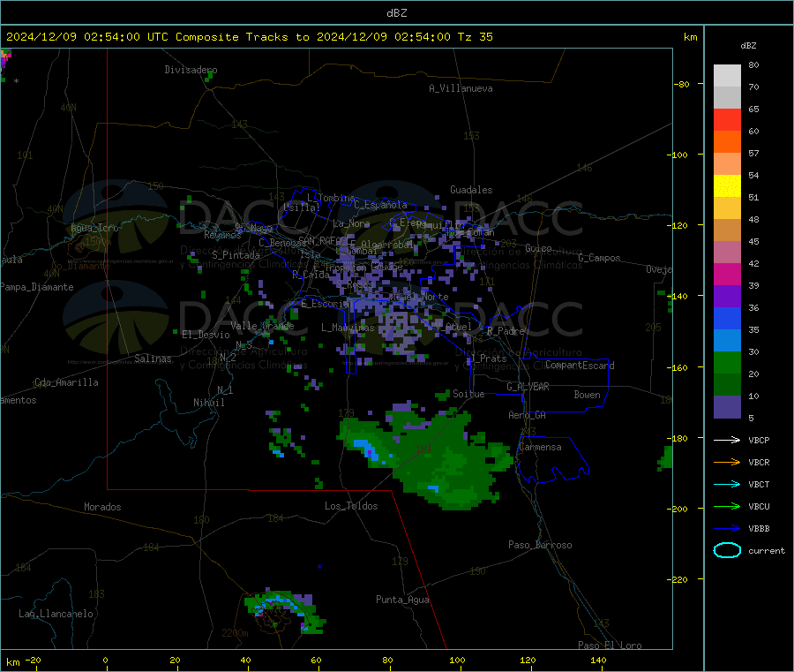Click the 'Divisadero' place label

pos(191,70)
